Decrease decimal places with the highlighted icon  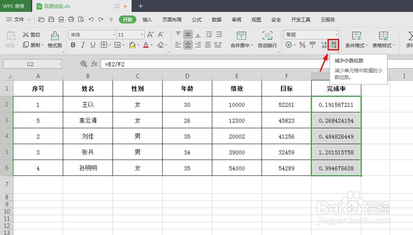coord(333,45)
